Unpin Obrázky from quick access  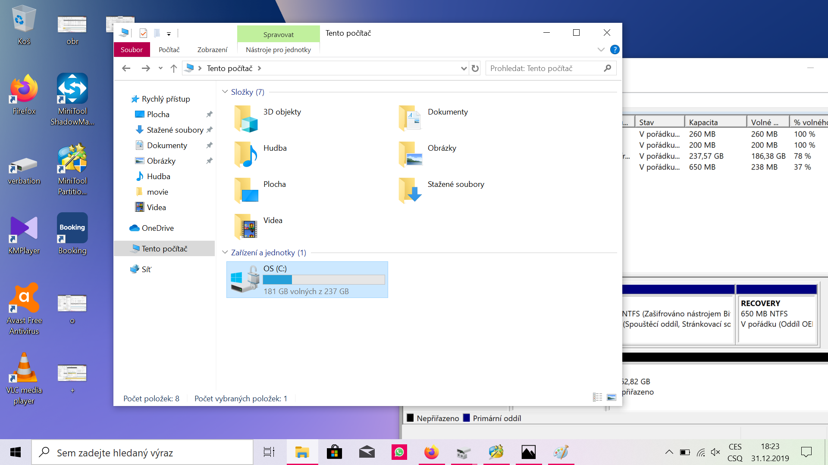(x=209, y=161)
